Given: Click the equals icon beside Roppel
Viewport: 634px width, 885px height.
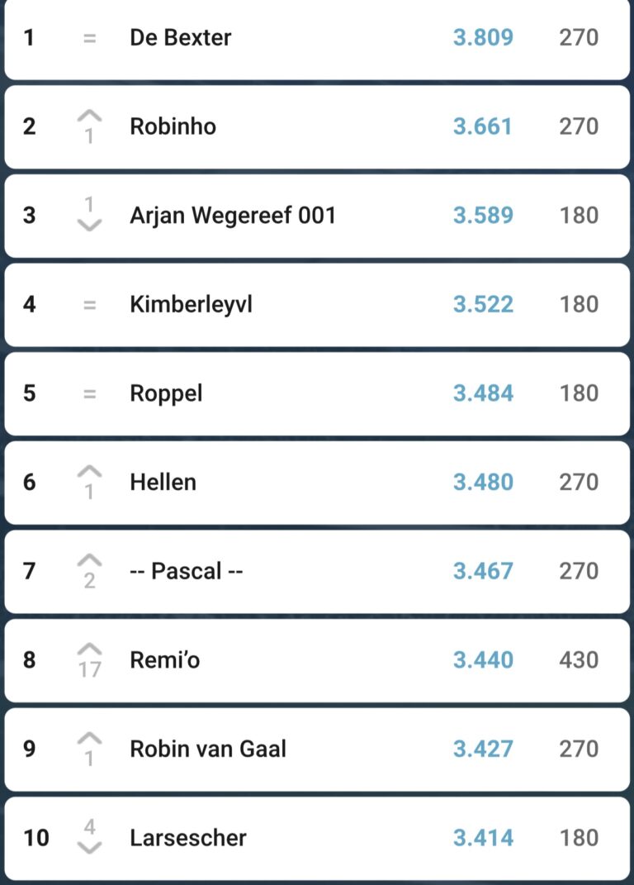Looking at the screenshot, I should point(89,394).
